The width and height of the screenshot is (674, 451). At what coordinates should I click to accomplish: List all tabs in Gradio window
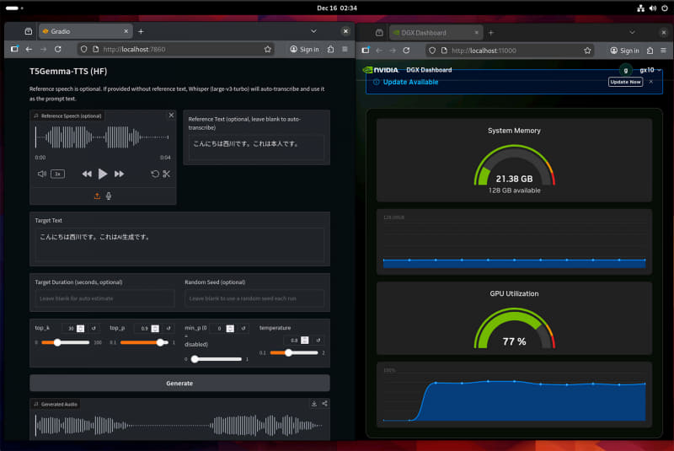pos(313,31)
